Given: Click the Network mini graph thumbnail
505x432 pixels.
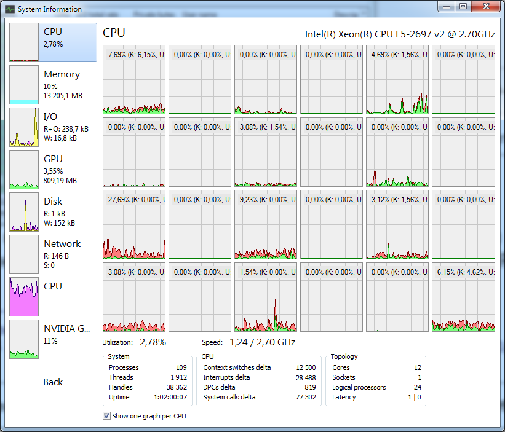Looking at the screenshot, I should pyautogui.click(x=24, y=254).
